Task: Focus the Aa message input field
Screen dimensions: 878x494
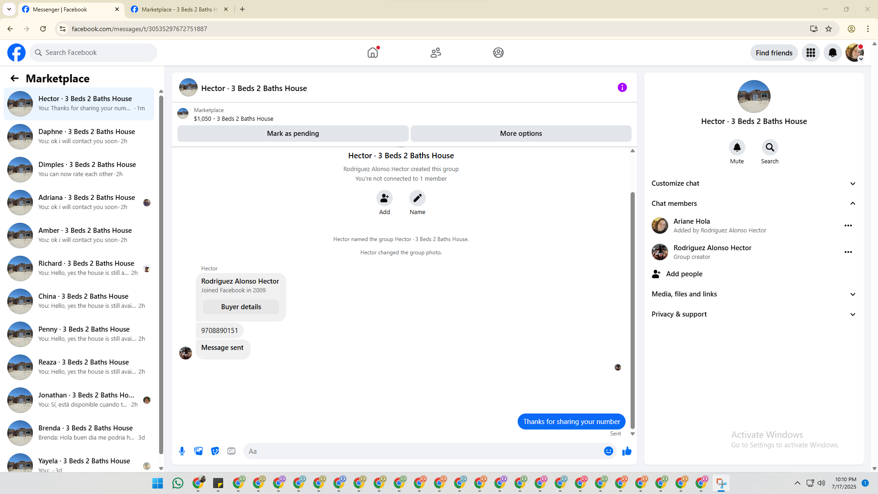Action: click(x=423, y=451)
